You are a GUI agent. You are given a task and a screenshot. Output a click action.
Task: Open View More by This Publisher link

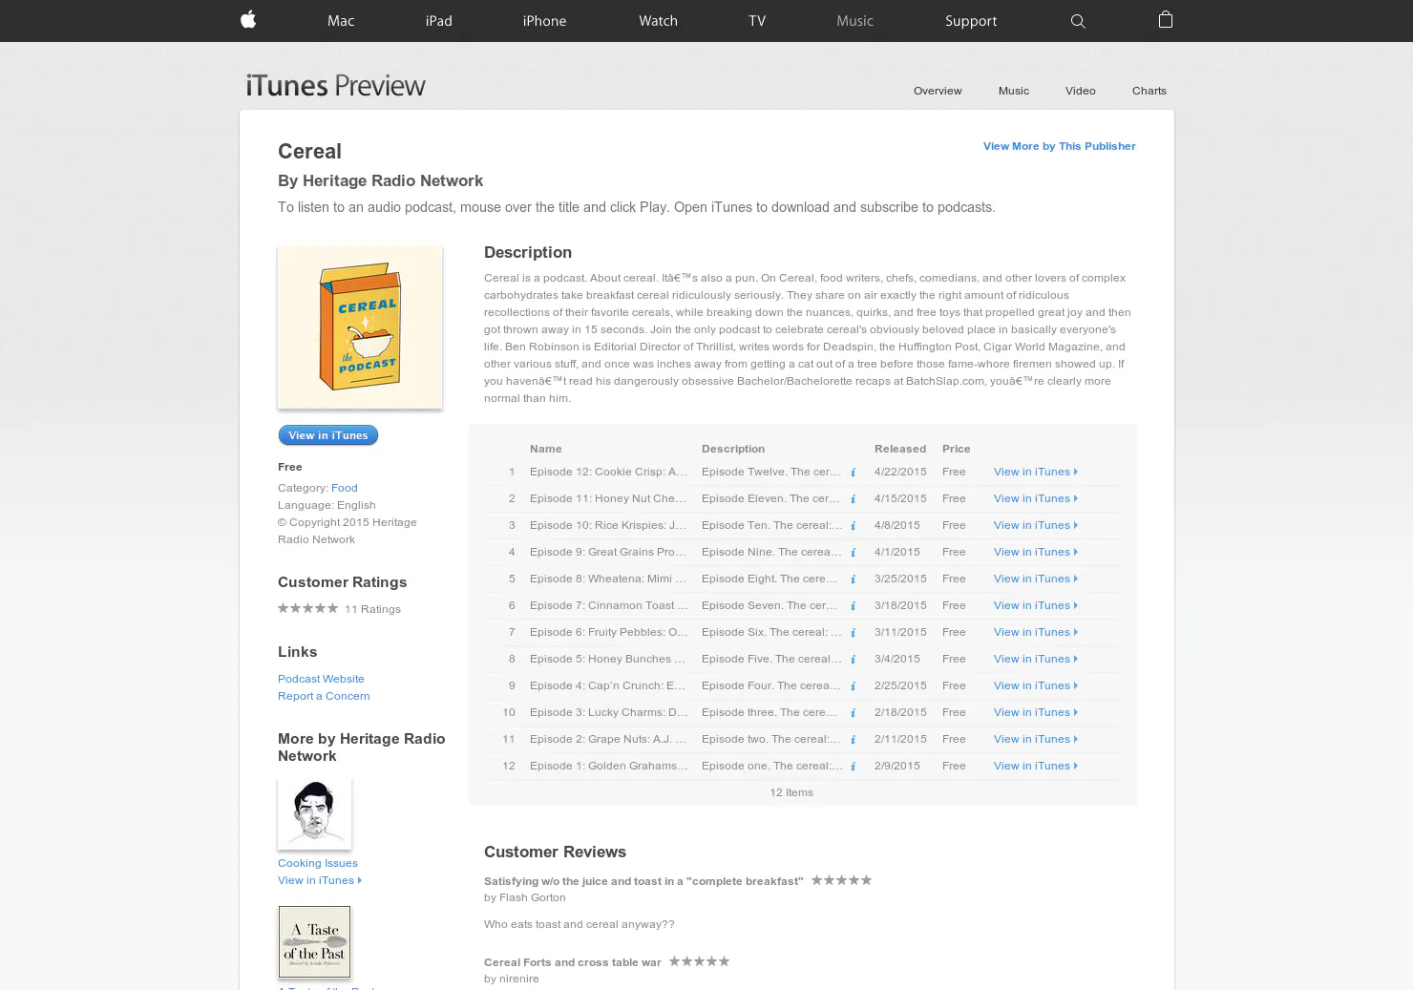[1060, 146]
